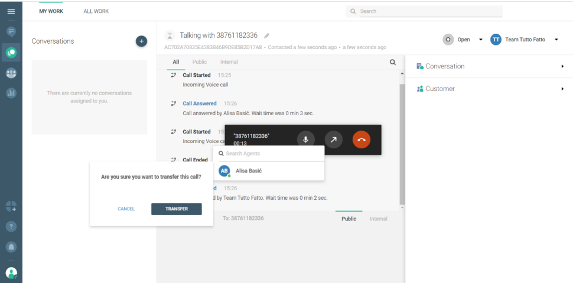Open the user profile avatar in sidebar
573x283 pixels.
coord(11,273)
